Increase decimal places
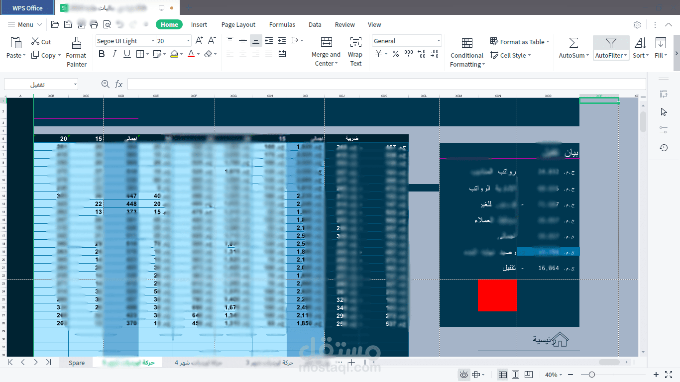Image resolution: width=680 pixels, height=382 pixels. tap(422, 54)
